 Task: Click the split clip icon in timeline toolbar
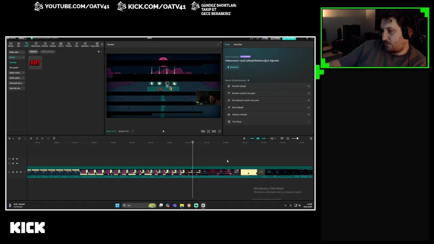[31, 138]
